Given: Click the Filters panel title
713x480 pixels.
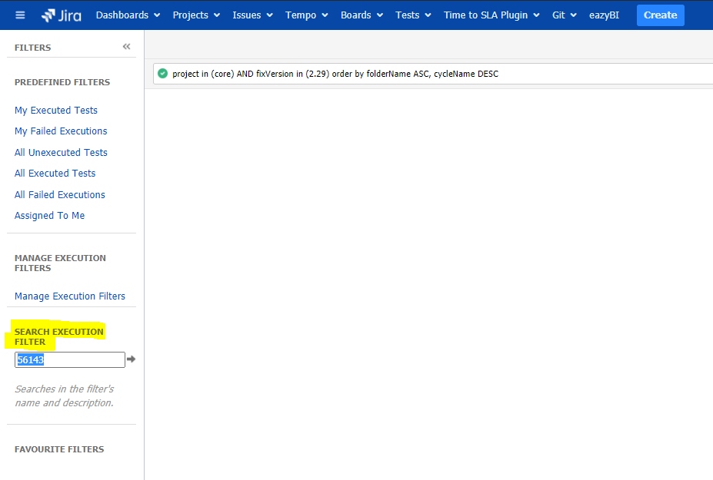Looking at the screenshot, I should pyautogui.click(x=33, y=48).
